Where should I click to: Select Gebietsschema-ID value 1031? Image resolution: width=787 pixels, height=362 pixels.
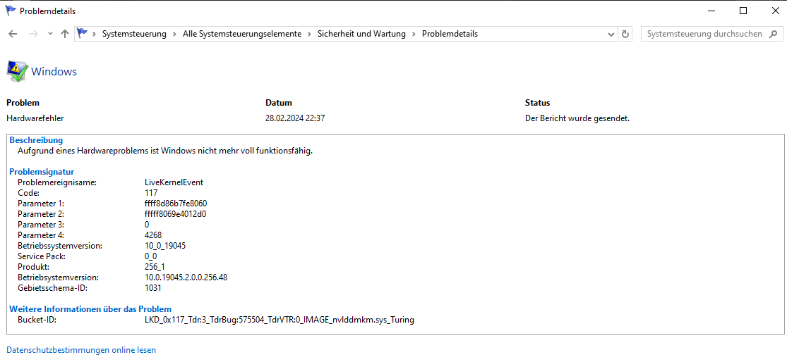pos(152,288)
